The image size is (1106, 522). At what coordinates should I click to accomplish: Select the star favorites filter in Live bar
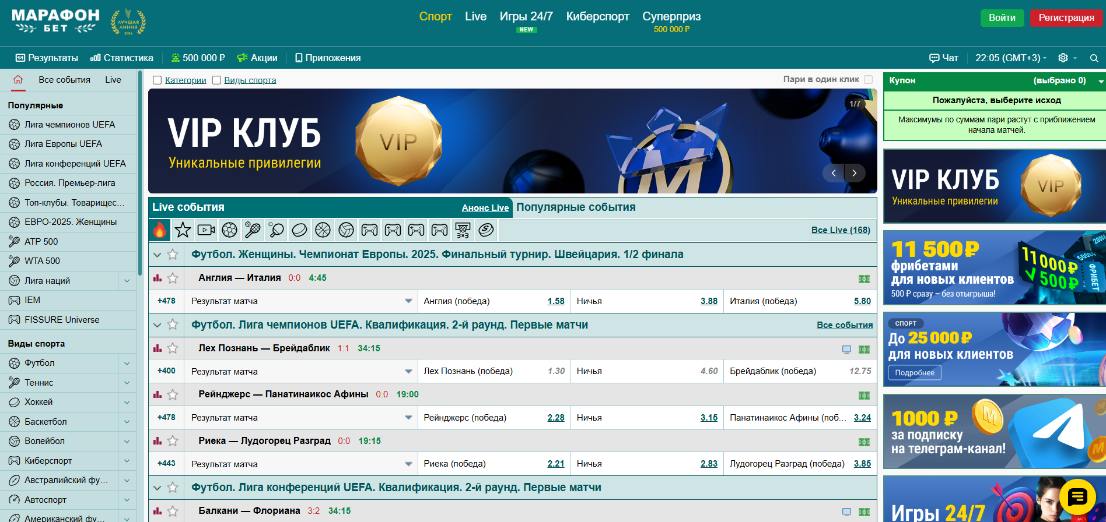click(x=183, y=230)
